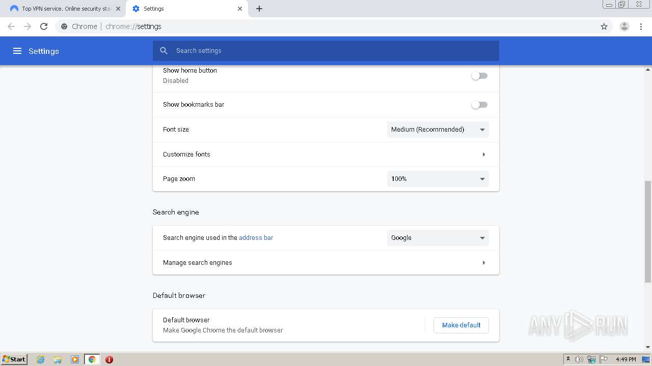Open the Chrome three-dot menu
The width and height of the screenshot is (652, 366).
point(641,26)
